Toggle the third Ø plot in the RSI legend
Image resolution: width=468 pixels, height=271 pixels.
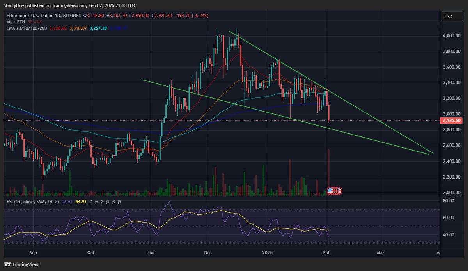(102, 201)
